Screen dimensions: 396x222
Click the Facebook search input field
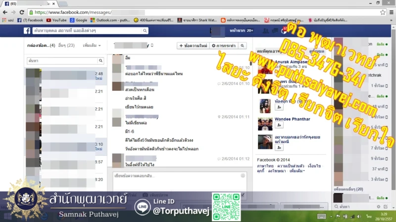87,31
